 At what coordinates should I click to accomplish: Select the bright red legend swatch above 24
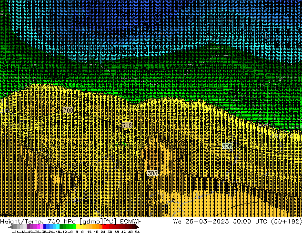click(x=104, y=227)
